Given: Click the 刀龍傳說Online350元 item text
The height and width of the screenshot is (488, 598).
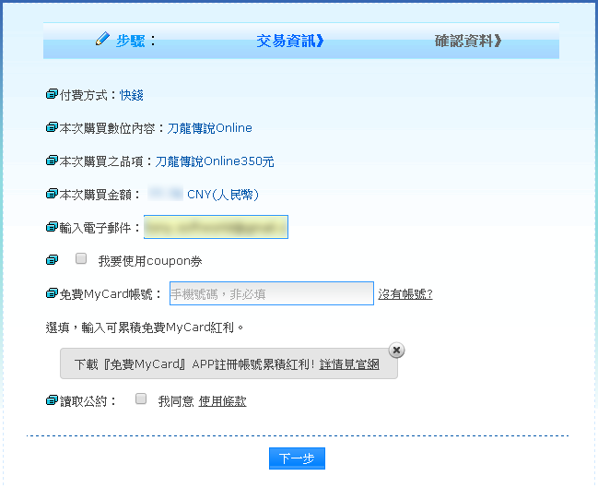Looking at the screenshot, I should coord(215,161).
